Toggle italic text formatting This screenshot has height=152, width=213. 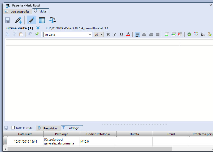(x=114, y=35)
